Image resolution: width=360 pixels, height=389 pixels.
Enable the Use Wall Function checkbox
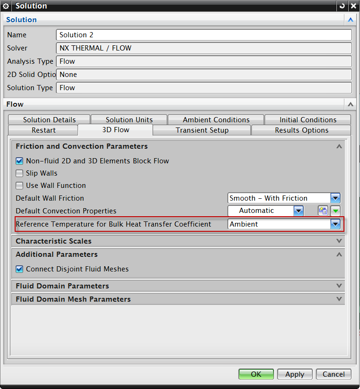pos(19,186)
